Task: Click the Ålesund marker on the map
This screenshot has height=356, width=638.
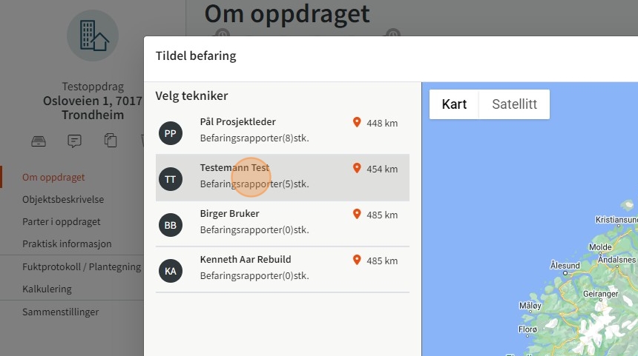Action: [x=565, y=273]
